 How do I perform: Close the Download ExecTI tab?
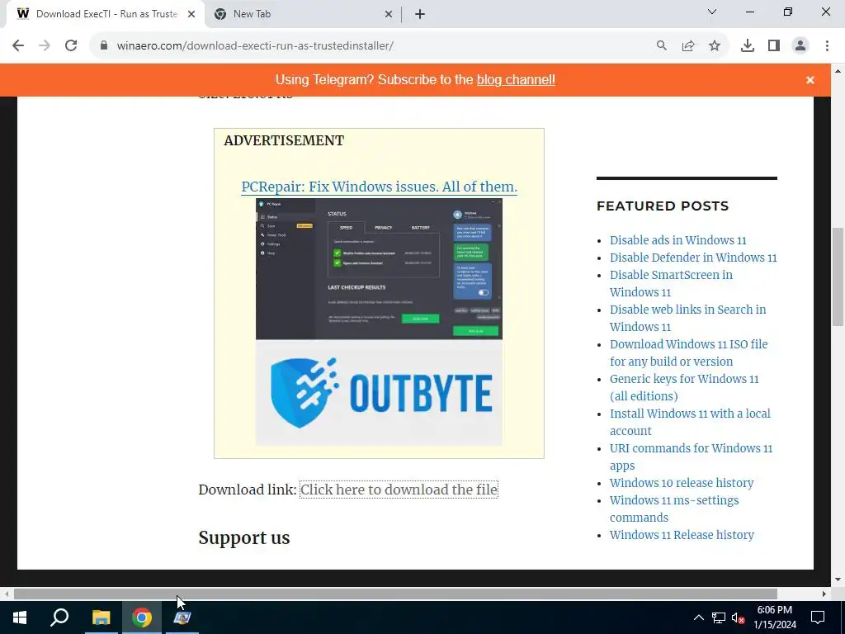(191, 14)
